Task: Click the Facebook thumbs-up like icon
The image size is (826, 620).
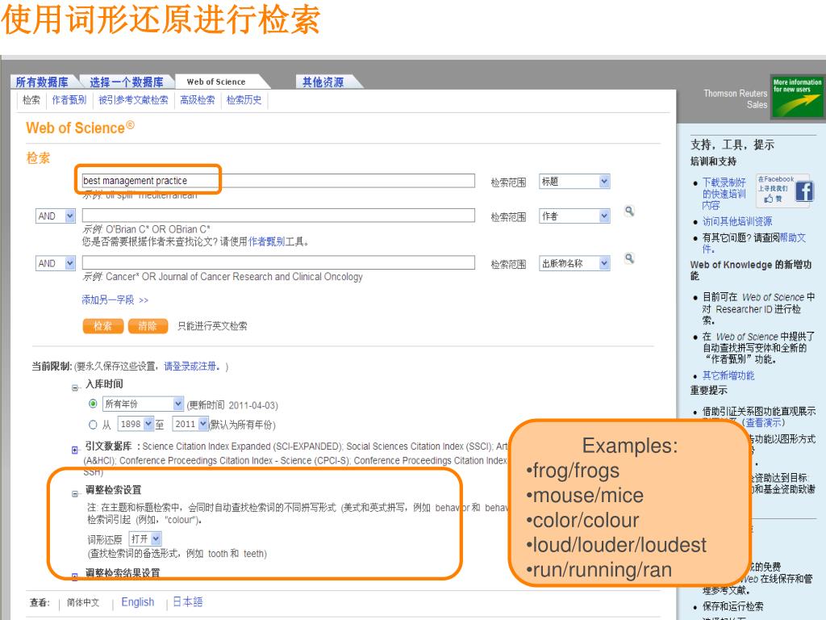Action: click(769, 199)
